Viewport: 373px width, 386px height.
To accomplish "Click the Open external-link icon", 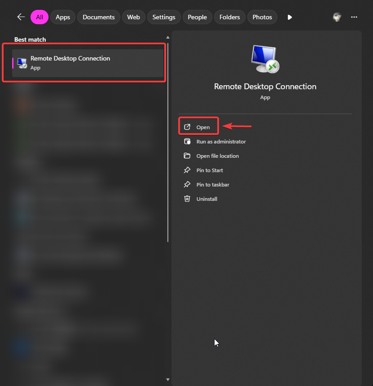I will [187, 127].
